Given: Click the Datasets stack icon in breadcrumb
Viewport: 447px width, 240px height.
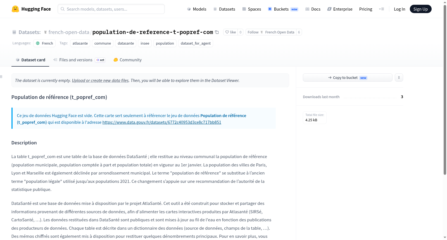Looking at the screenshot, I should (14, 32).
